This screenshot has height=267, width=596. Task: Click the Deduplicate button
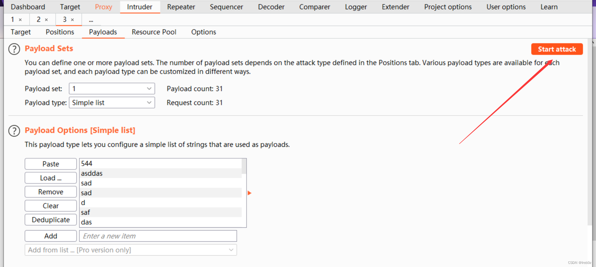51,220
